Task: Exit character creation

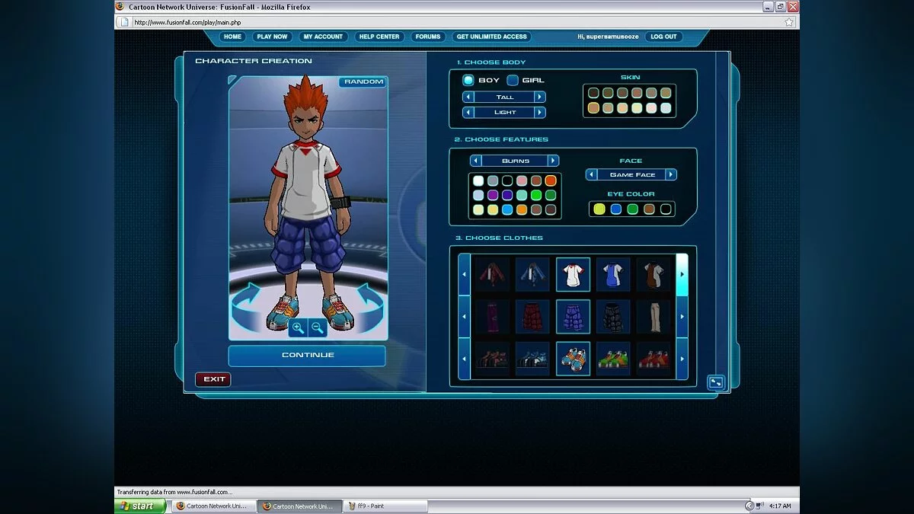Action: click(x=213, y=378)
